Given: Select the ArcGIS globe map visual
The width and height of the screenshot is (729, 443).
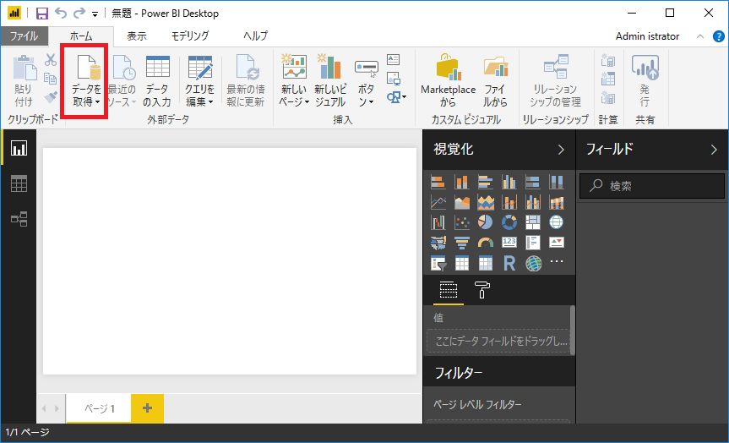Looking at the screenshot, I should (533, 264).
